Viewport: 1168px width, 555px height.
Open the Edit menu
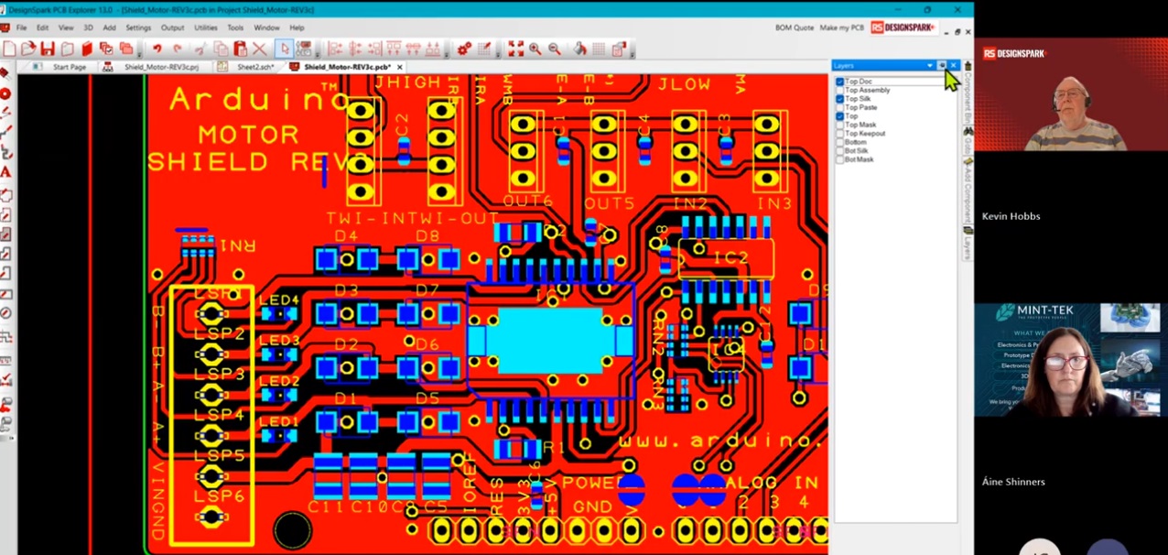click(42, 27)
